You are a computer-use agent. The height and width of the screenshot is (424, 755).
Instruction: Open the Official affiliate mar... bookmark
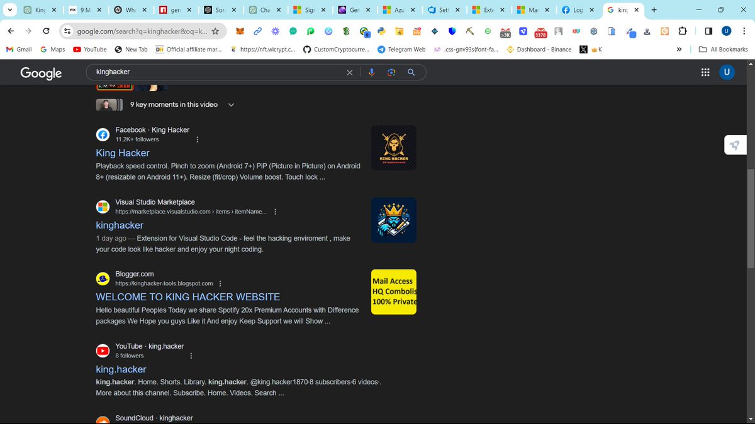(189, 49)
